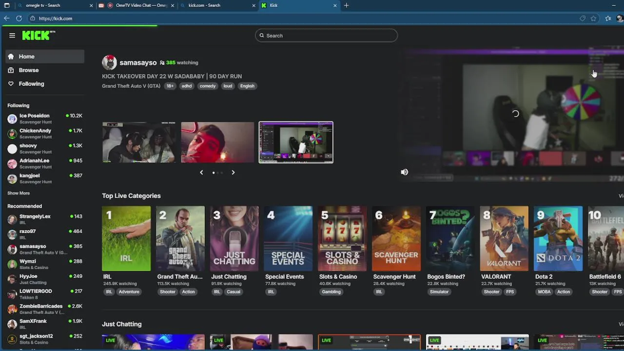The image size is (624, 351).
Task: Open sgt_jackson12 avatar in Recommended
Action: point(12,339)
